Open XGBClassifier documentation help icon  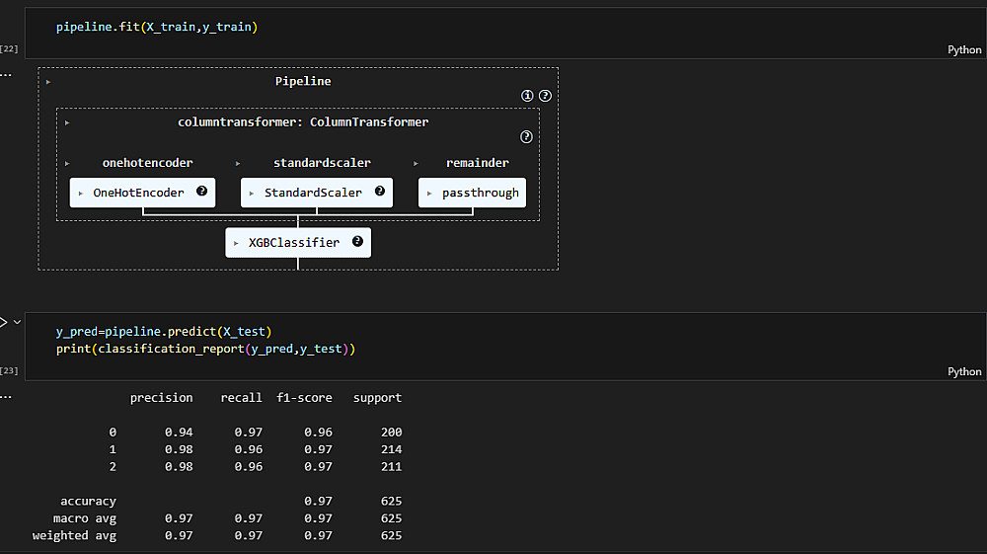pyautogui.click(x=357, y=241)
